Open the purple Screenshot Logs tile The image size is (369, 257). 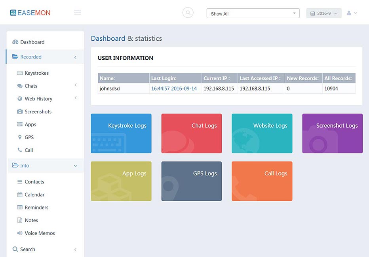332,134
